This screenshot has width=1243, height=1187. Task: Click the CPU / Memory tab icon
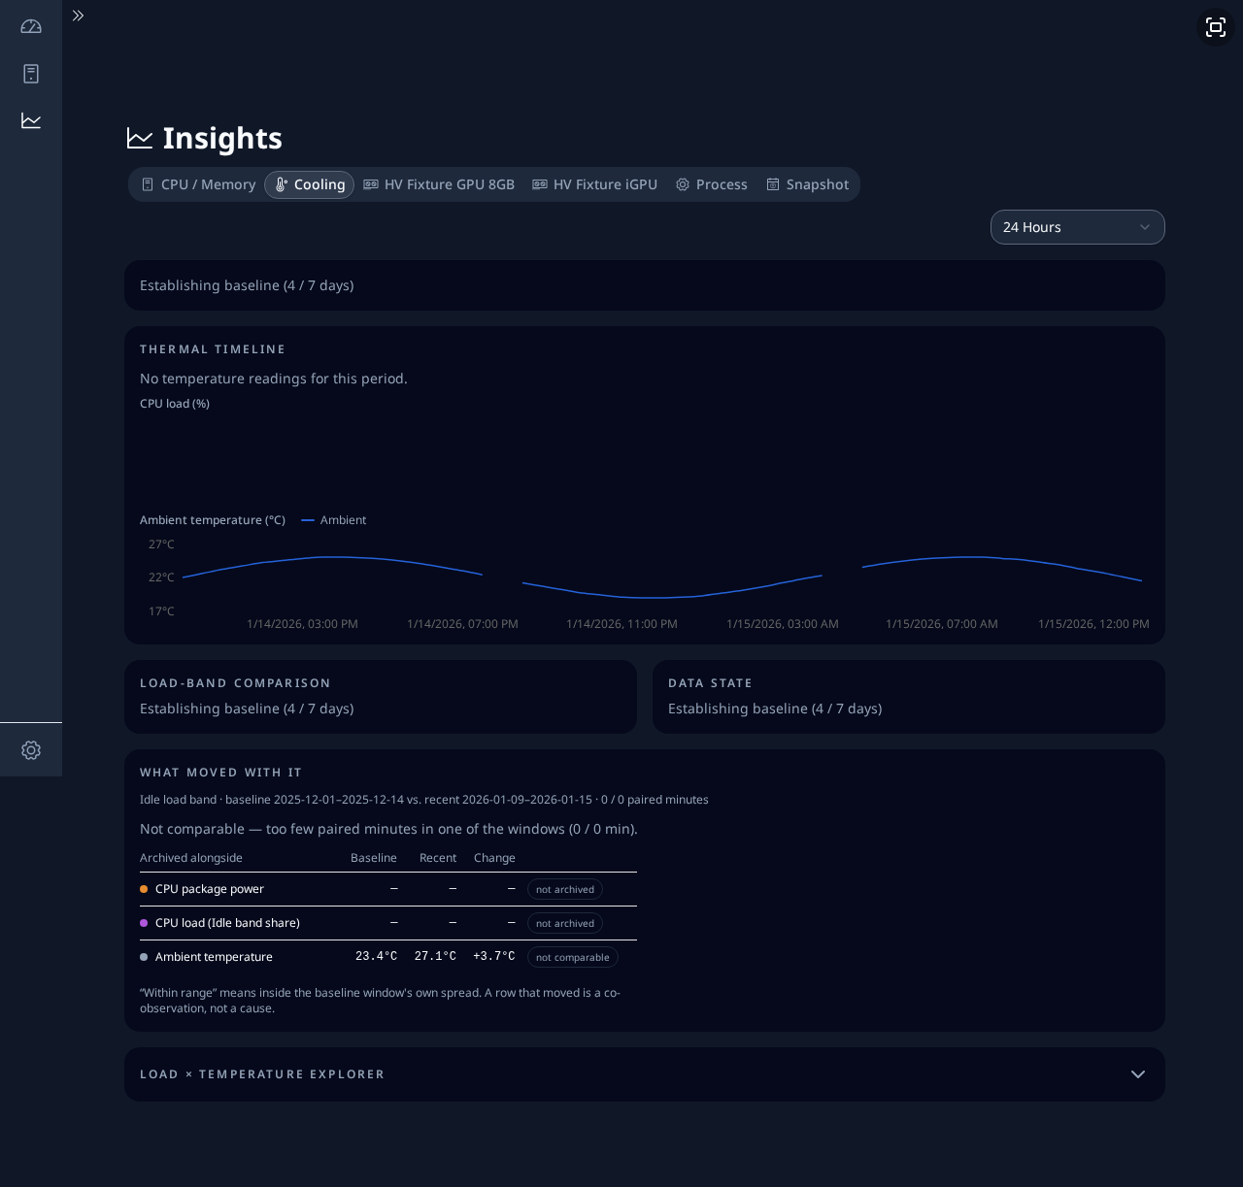pyautogui.click(x=148, y=184)
